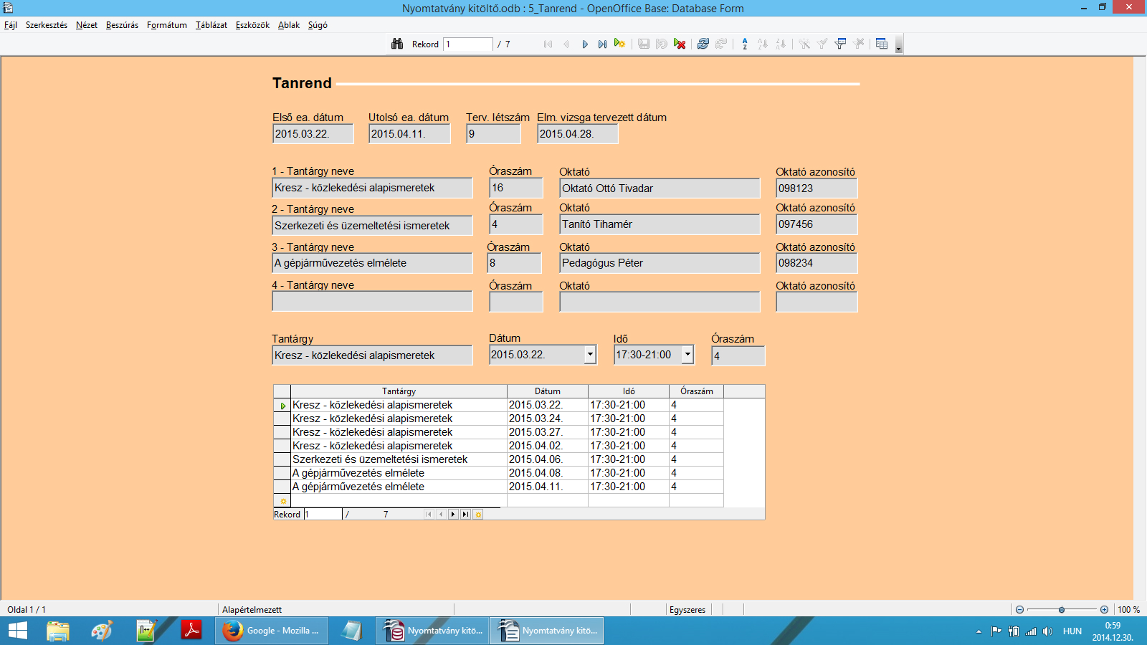1147x645 pixels.
Task: Open the Táblázat menu
Action: click(x=211, y=25)
